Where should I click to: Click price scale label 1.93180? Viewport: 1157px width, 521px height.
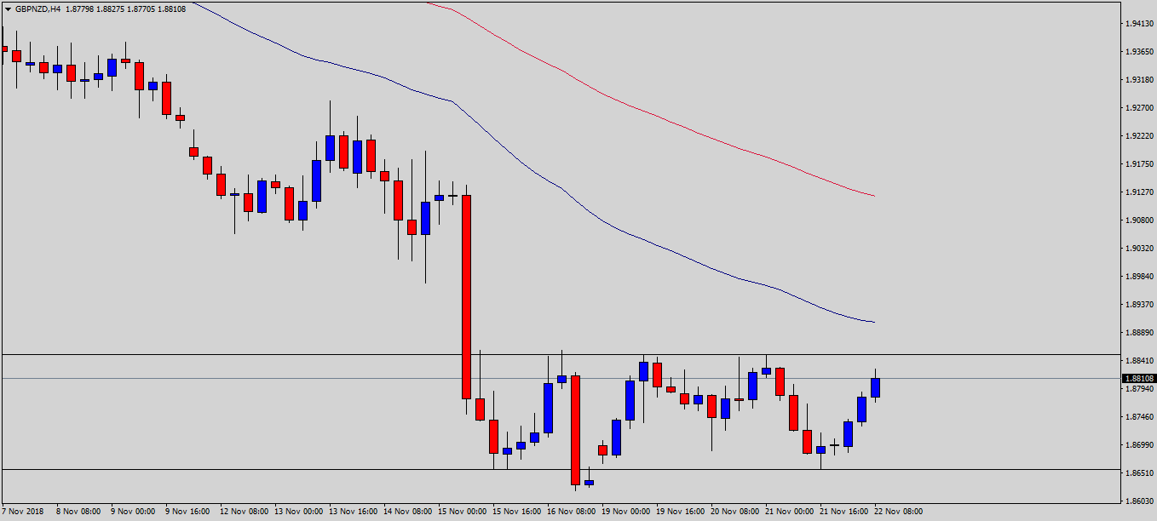point(1139,80)
